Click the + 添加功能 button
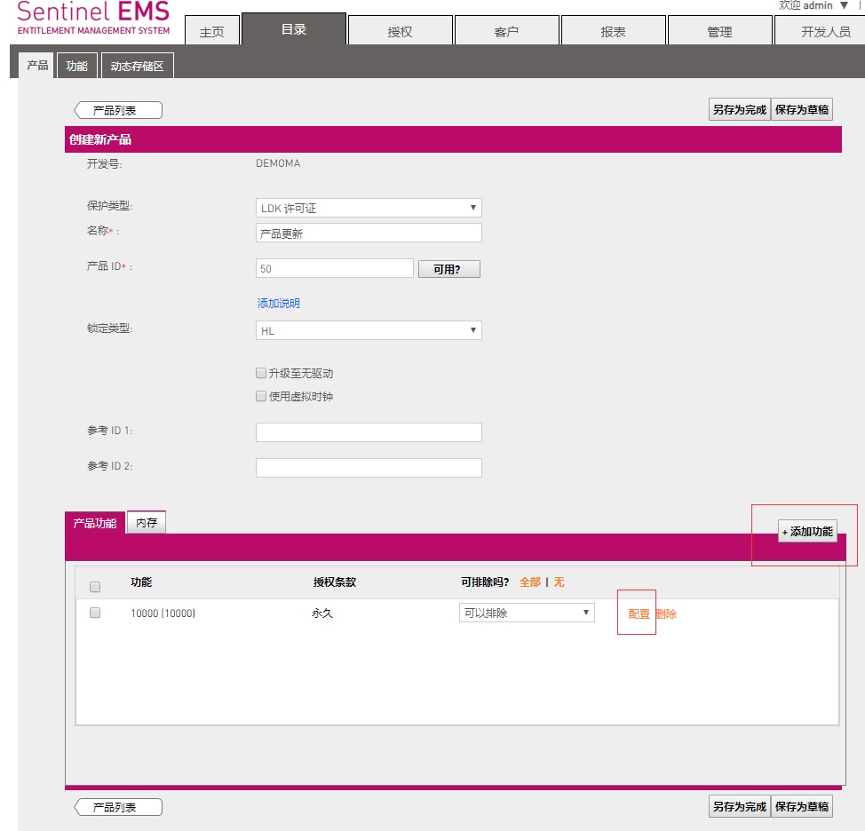 click(x=807, y=532)
